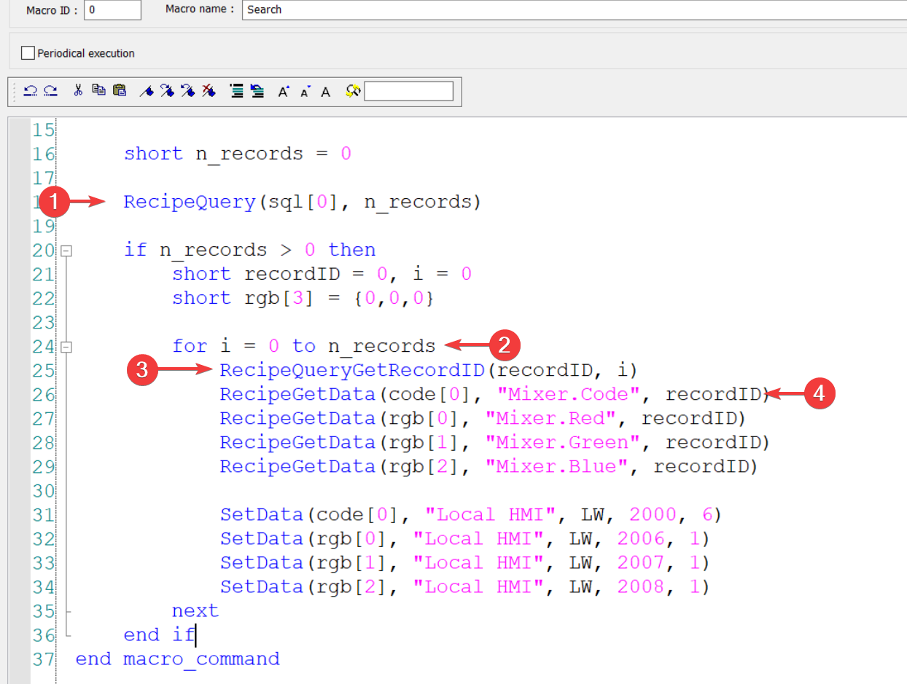Click line number 31 in the gutter

click(43, 515)
